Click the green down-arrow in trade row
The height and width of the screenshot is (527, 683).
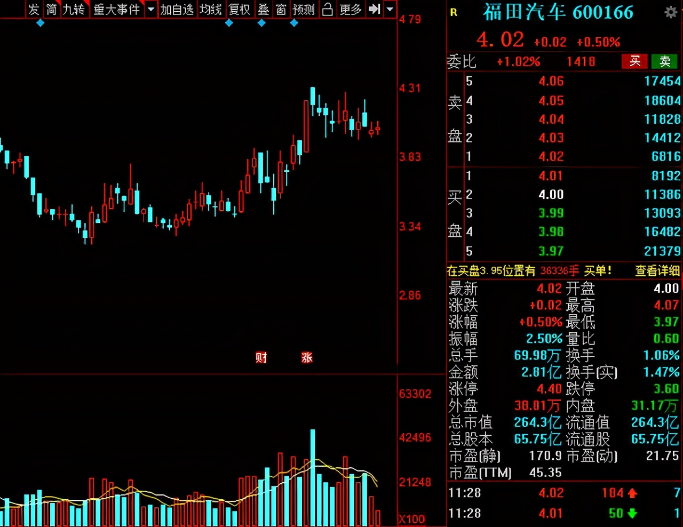click(x=632, y=514)
